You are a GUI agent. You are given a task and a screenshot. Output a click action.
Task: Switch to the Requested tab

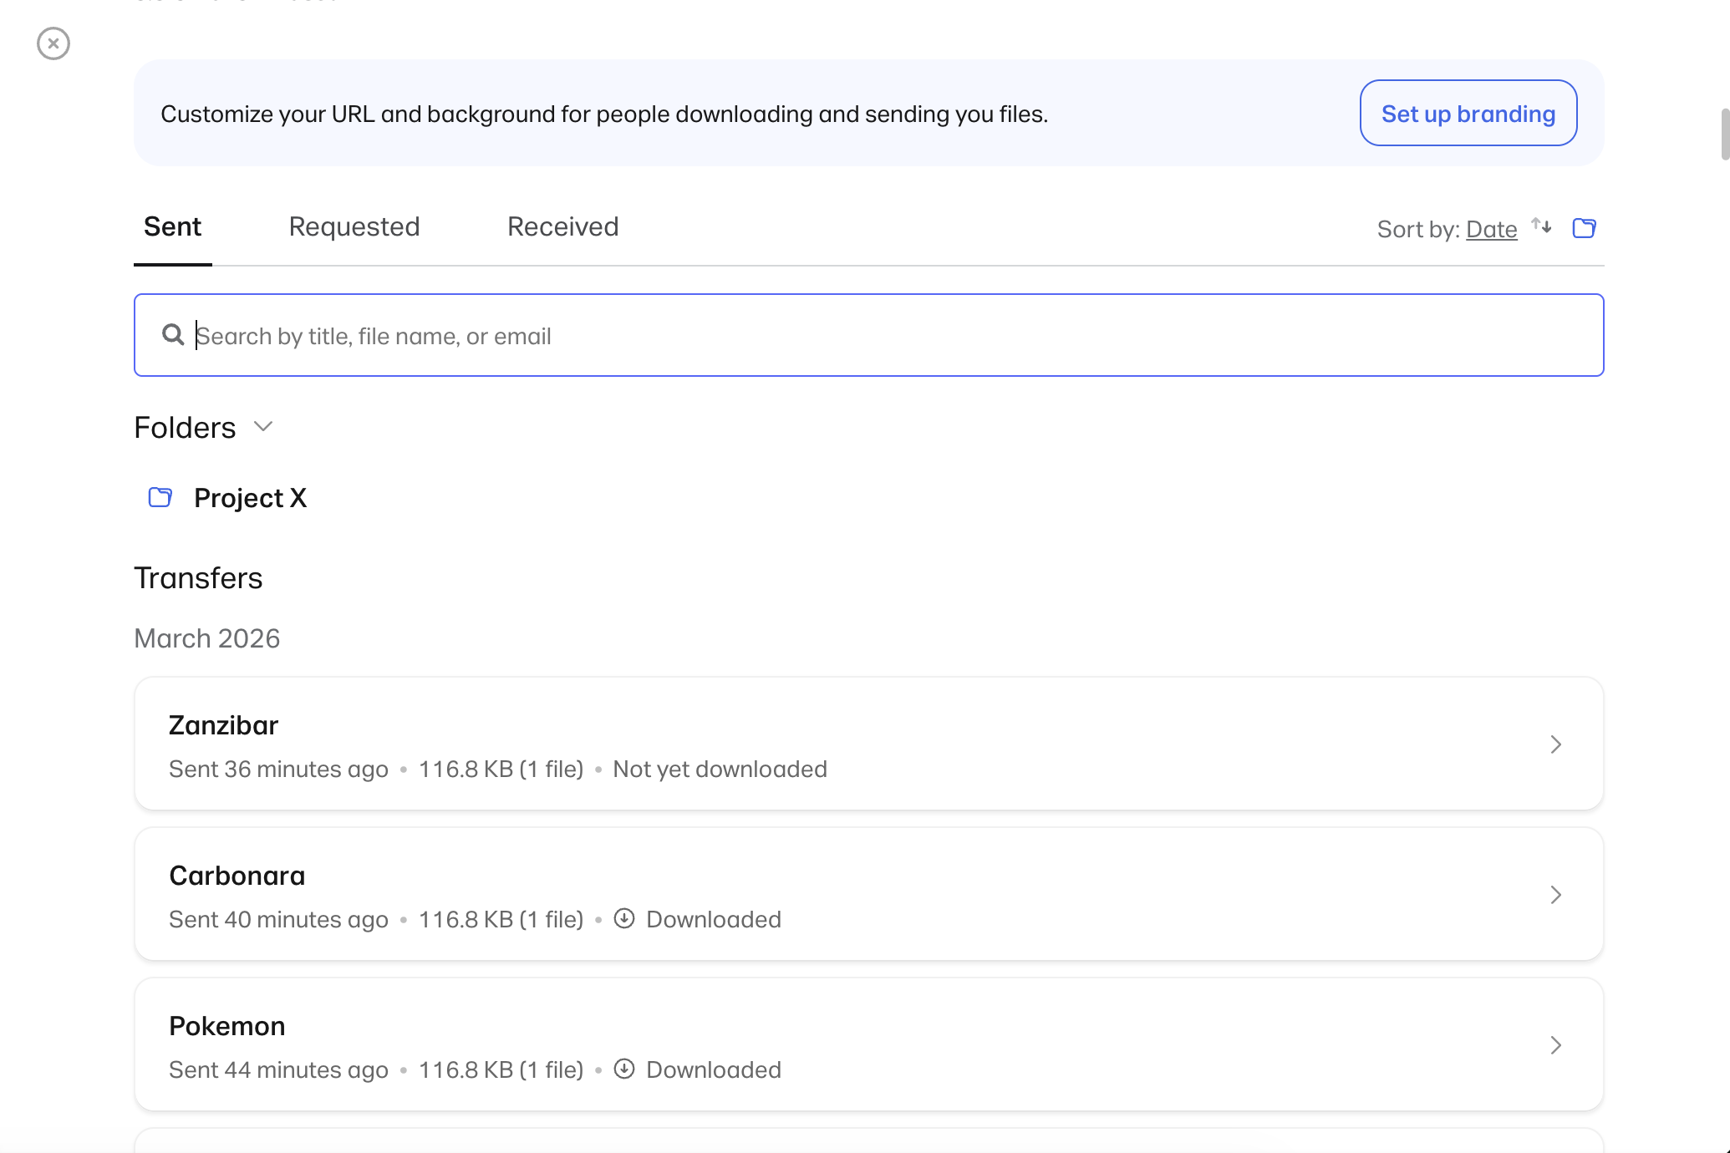354,226
